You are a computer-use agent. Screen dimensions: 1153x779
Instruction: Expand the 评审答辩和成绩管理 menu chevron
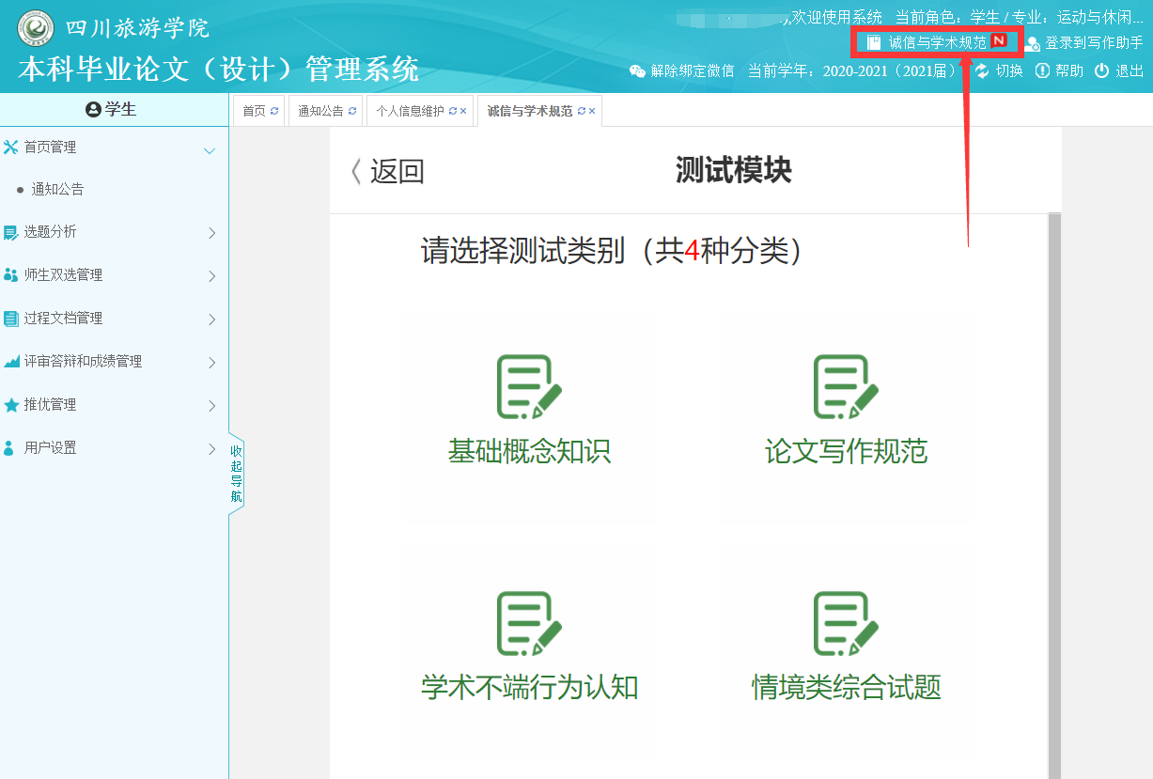(212, 363)
